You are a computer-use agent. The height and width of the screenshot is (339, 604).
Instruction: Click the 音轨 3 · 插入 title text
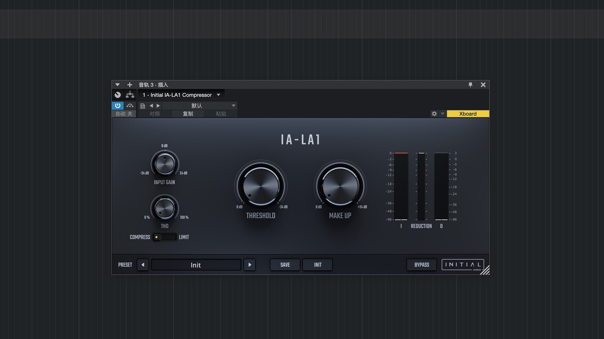[154, 85]
